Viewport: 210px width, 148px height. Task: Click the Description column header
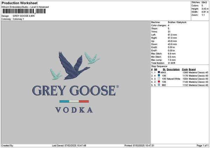173,69
